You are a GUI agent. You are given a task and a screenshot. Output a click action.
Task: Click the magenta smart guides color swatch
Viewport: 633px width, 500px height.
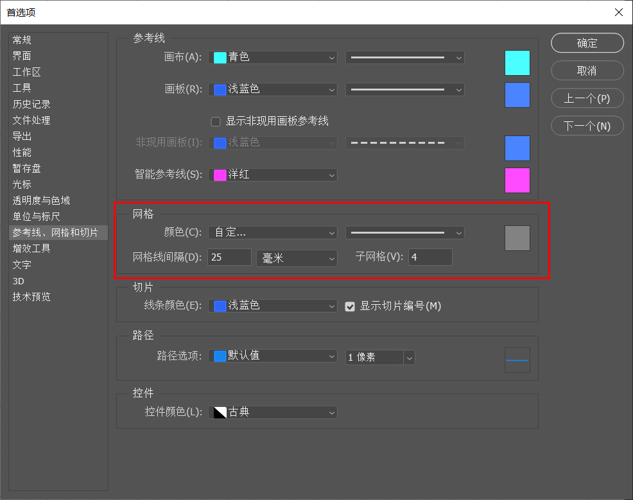tap(517, 180)
